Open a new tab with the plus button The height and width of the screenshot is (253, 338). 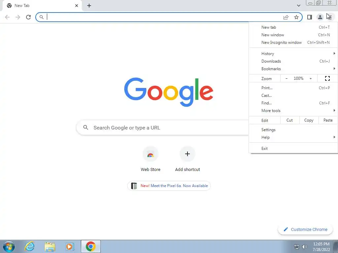tap(89, 6)
